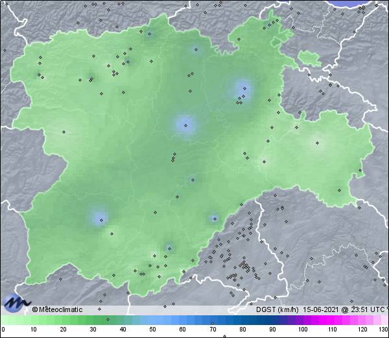Select the scale label 120
The height and width of the screenshot is (338, 389).
click(362, 330)
